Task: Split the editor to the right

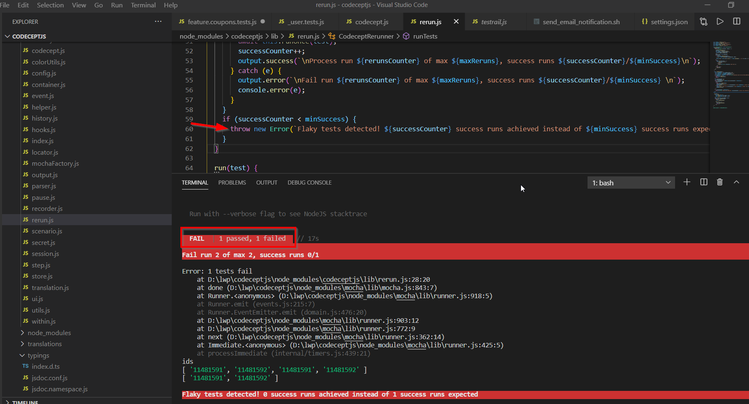Action: (x=737, y=21)
